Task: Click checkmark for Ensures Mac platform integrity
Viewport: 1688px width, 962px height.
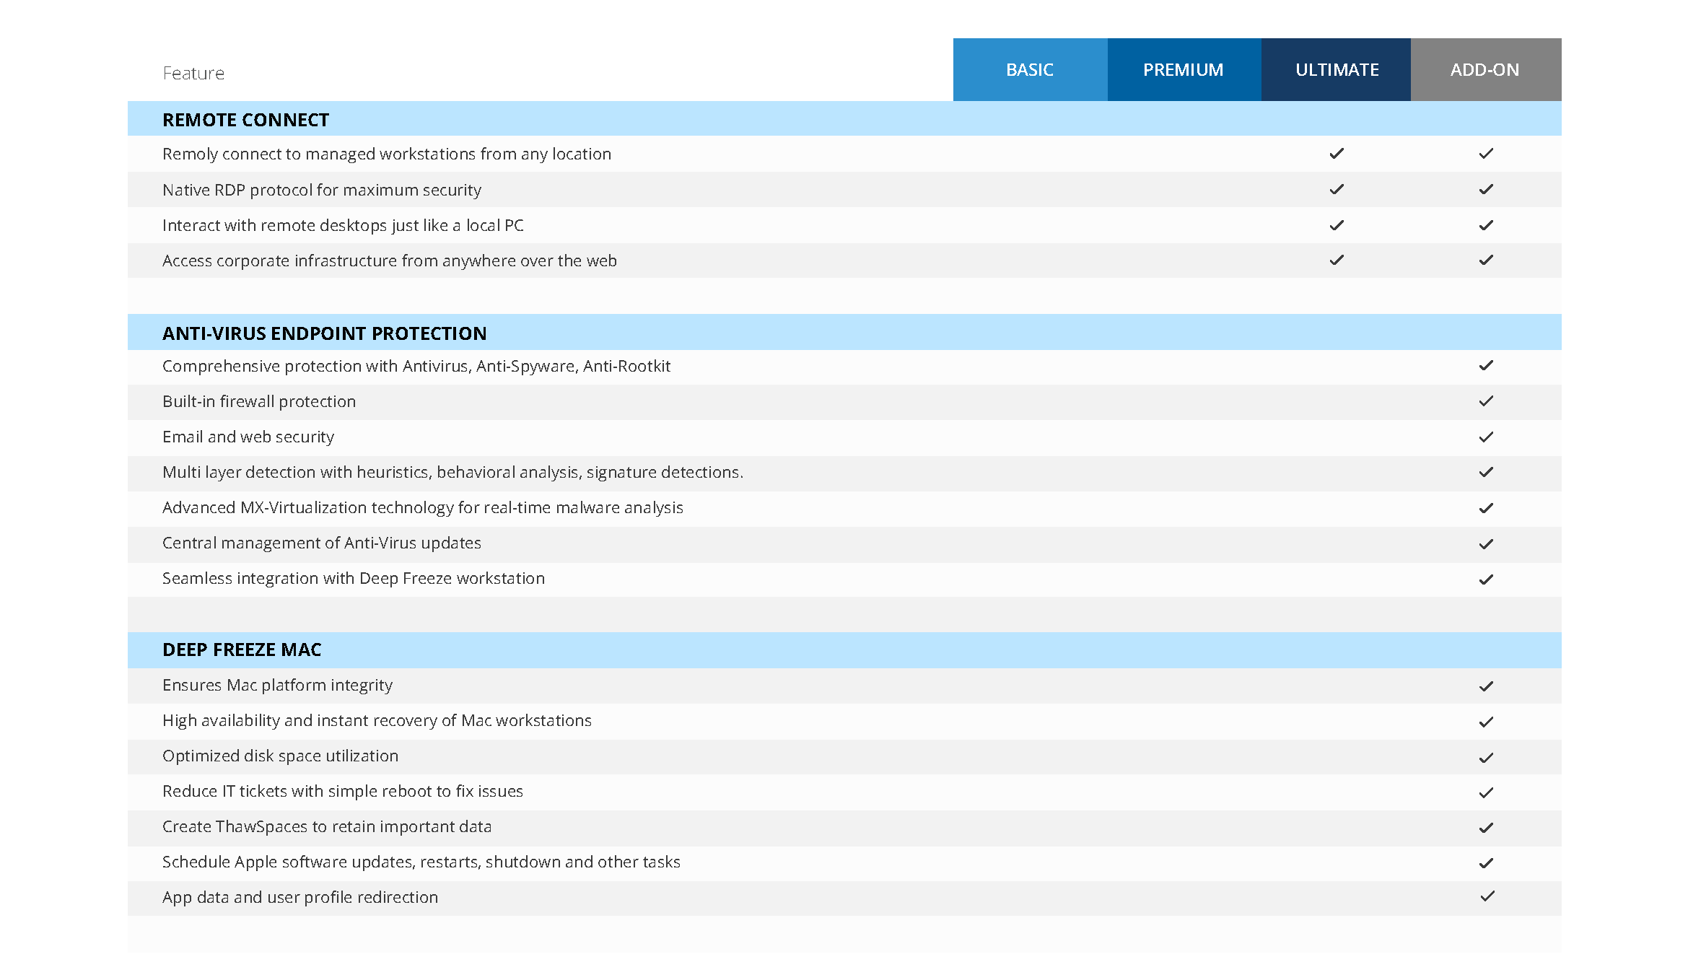Action: pyautogui.click(x=1485, y=686)
